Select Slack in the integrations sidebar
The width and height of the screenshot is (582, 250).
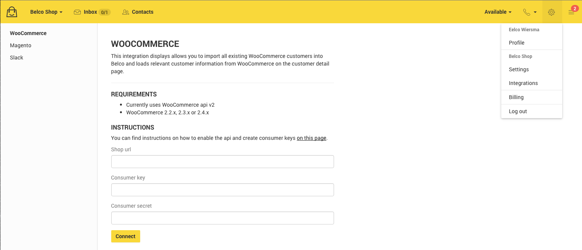click(x=16, y=58)
